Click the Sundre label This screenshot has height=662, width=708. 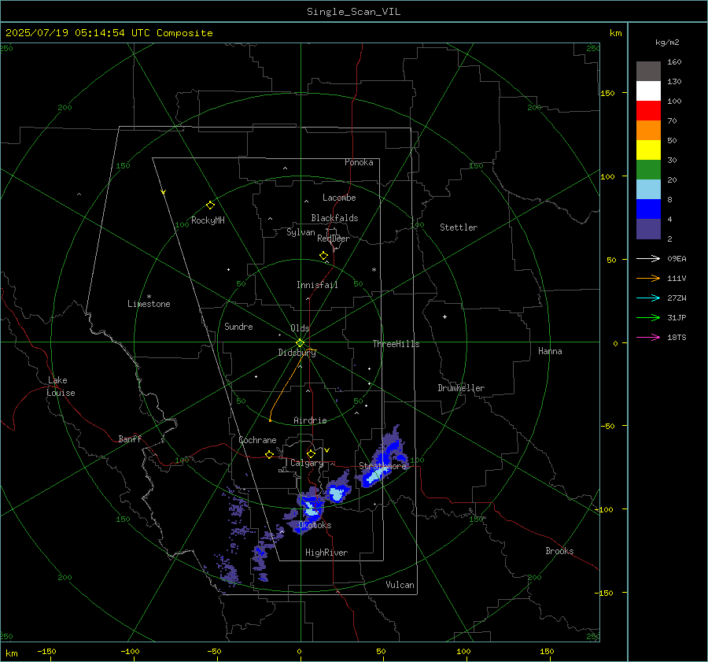238,327
